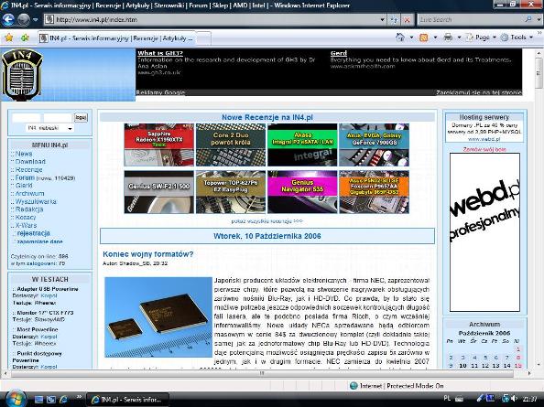Click the search magnifier icon

click(x=528, y=19)
